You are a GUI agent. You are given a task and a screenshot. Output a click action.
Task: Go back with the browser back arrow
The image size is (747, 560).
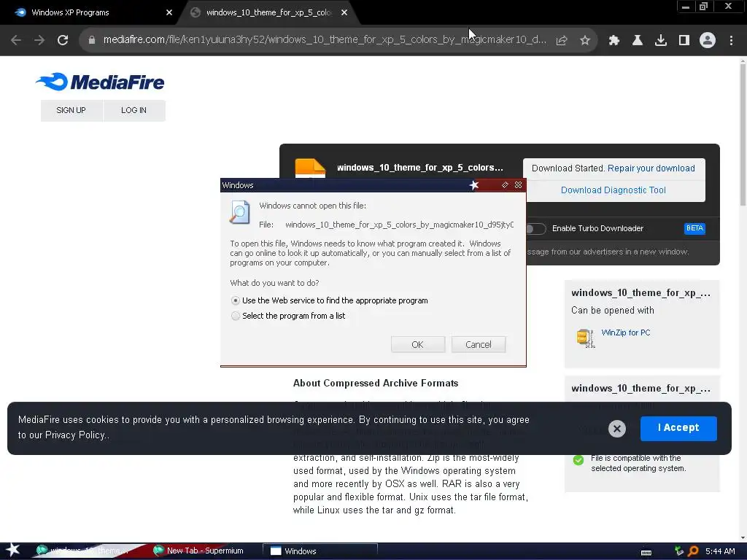(x=16, y=41)
